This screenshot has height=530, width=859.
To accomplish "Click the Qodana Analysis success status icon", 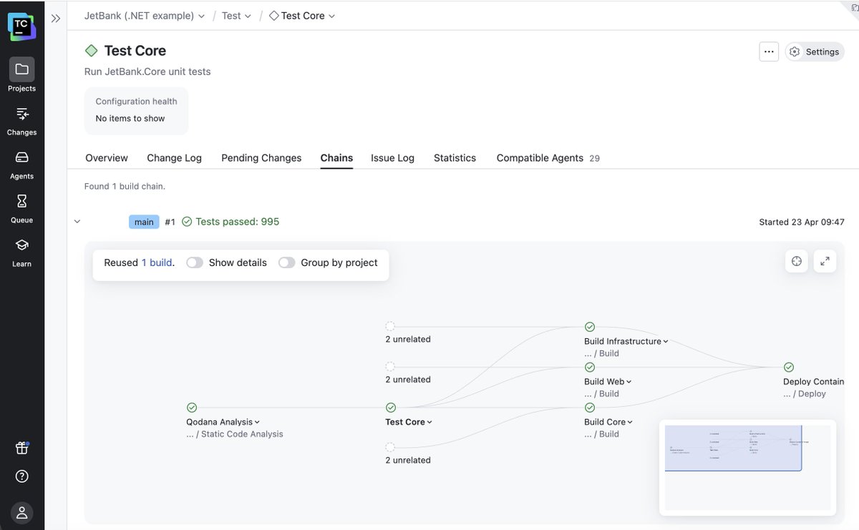I will click(x=192, y=408).
